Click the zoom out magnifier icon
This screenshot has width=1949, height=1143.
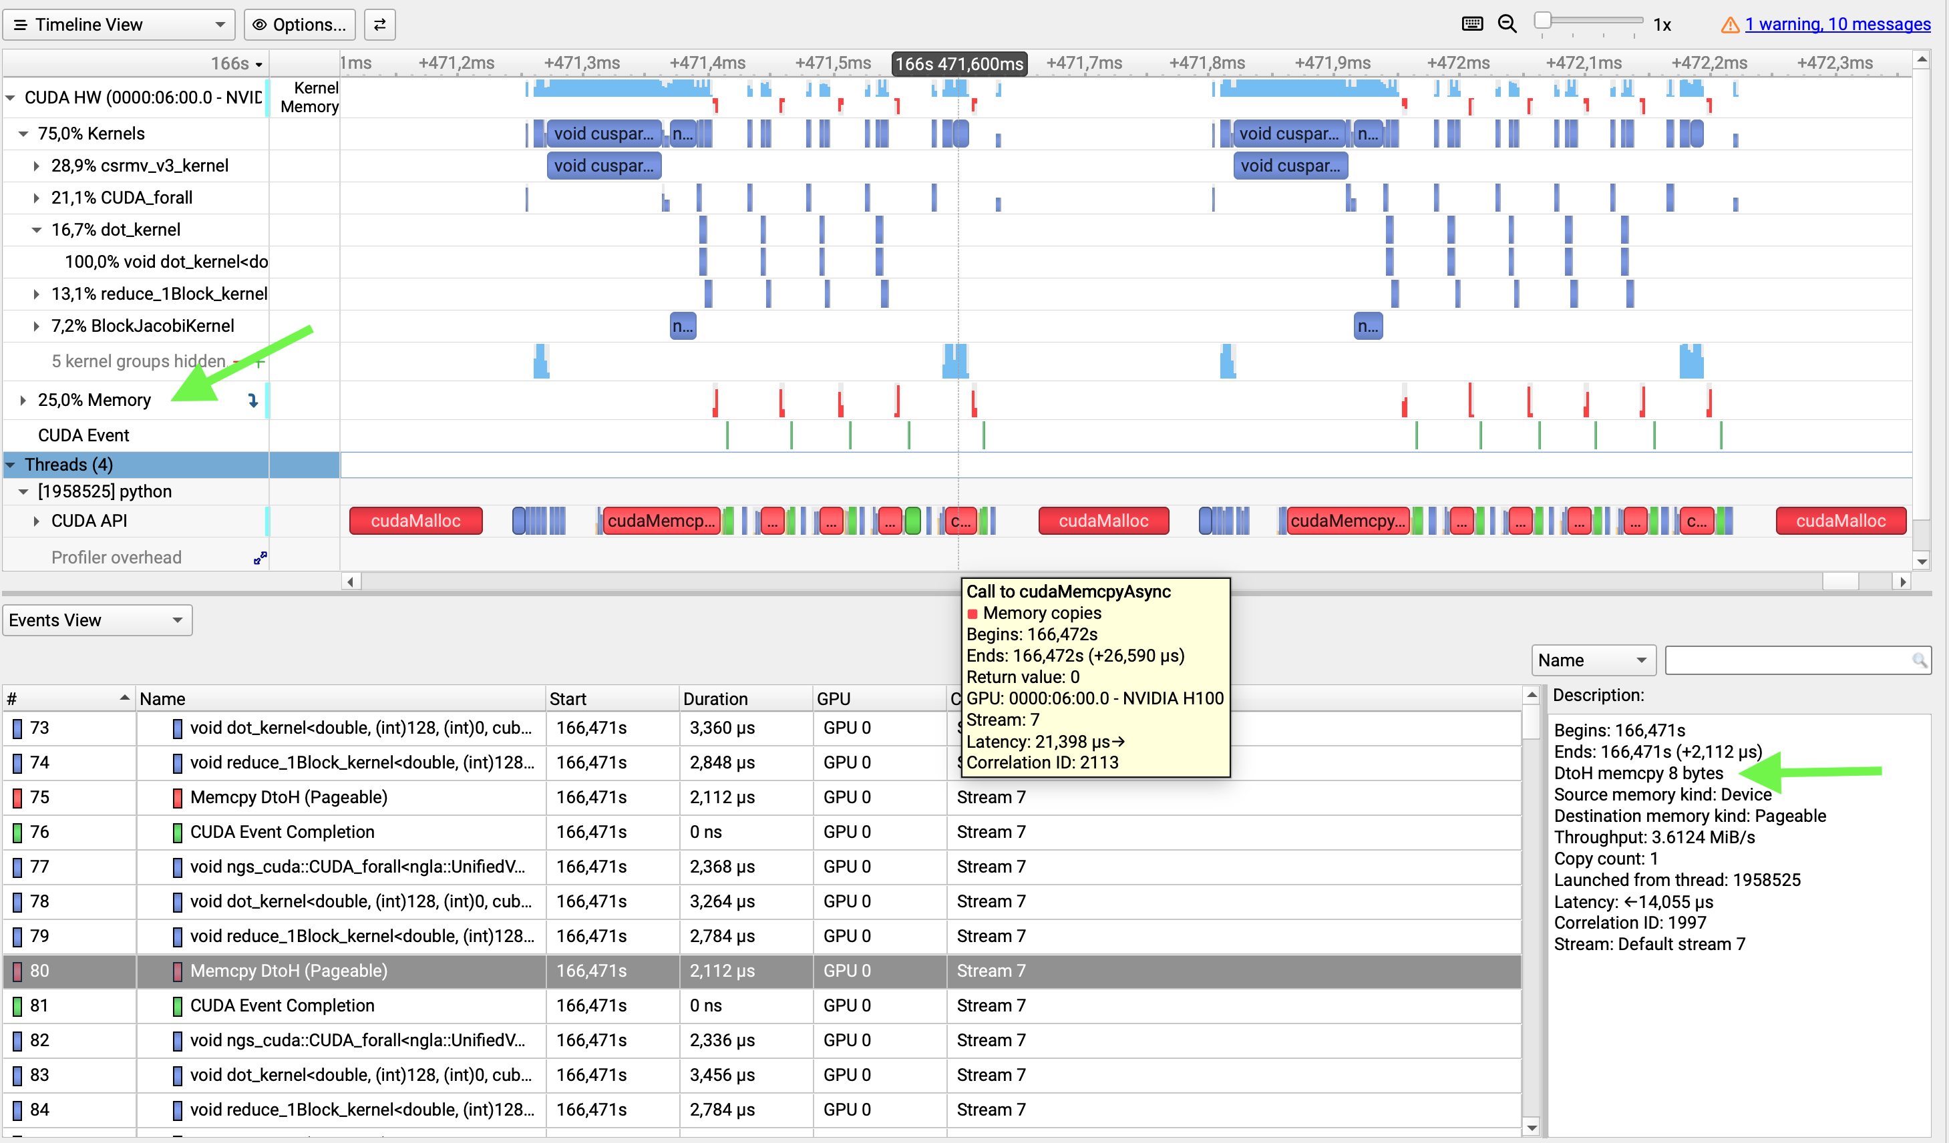1507,24
